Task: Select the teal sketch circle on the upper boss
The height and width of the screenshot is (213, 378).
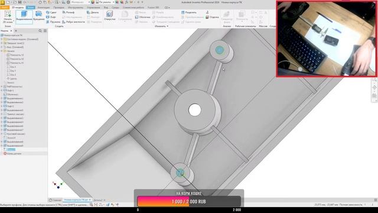Action: click(x=220, y=50)
